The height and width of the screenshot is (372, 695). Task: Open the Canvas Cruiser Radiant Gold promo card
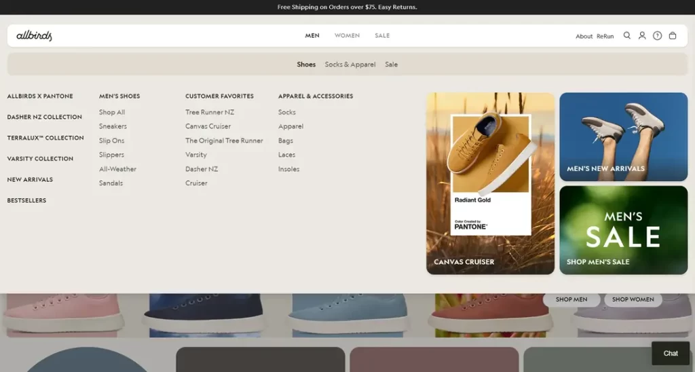pos(490,183)
